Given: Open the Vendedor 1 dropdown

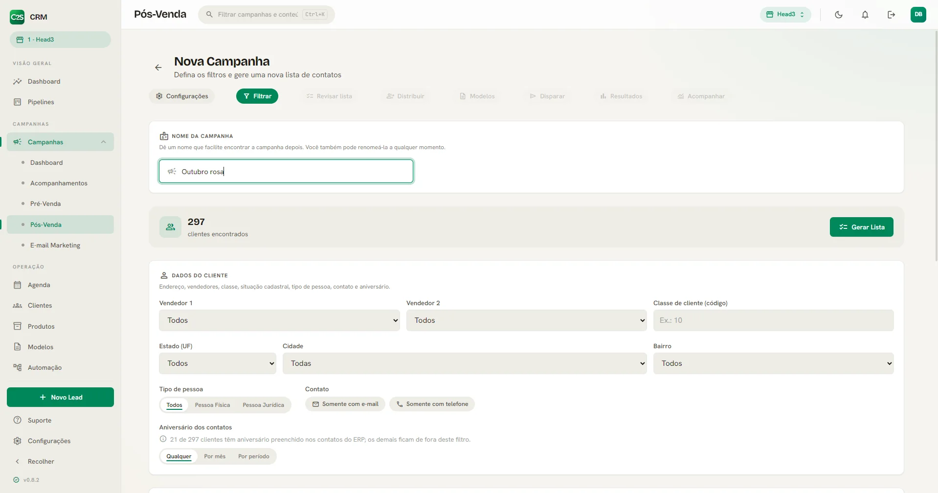Looking at the screenshot, I should click(x=279, y=320).
